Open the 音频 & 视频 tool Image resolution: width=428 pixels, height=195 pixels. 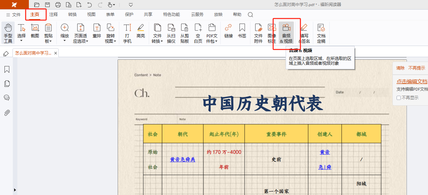(x=286, y=33)
